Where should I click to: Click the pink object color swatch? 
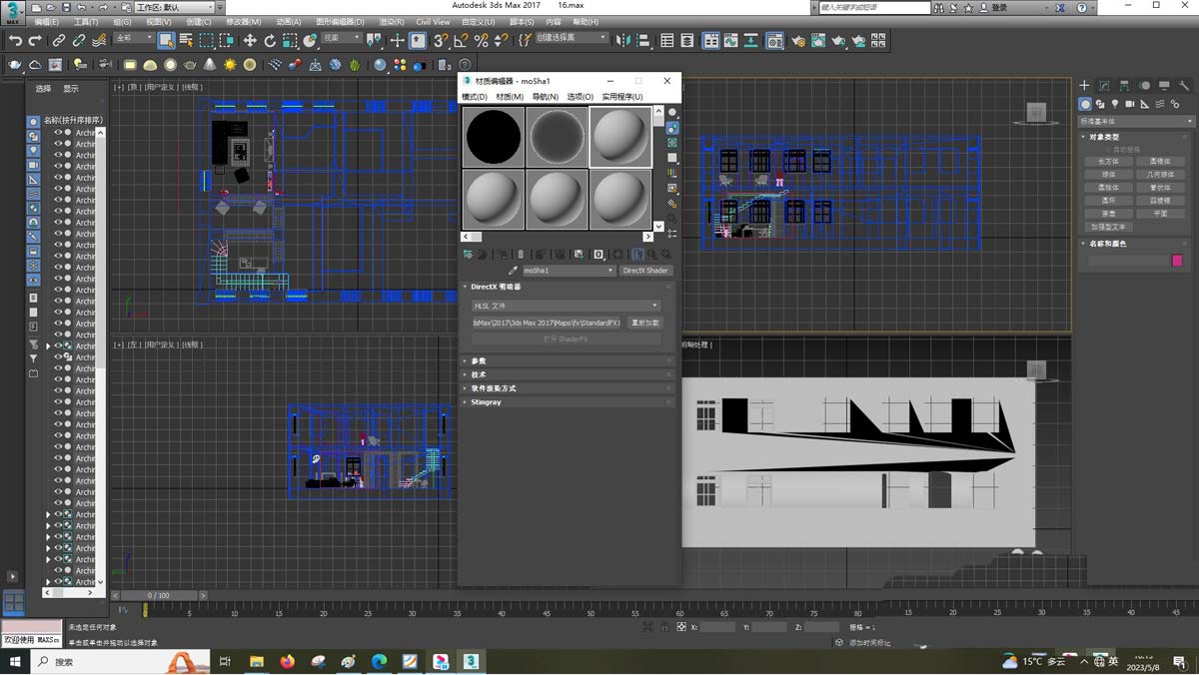click(x=1177, y=261)
